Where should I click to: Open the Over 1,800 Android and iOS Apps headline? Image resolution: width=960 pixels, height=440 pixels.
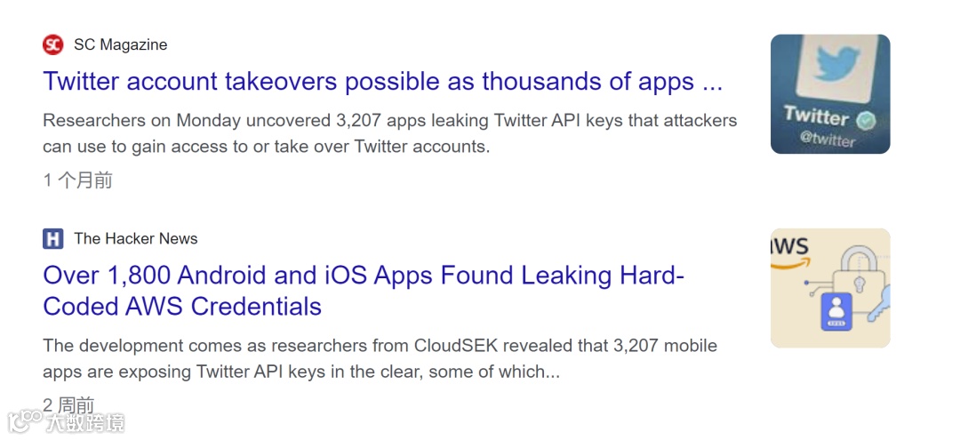364,291
